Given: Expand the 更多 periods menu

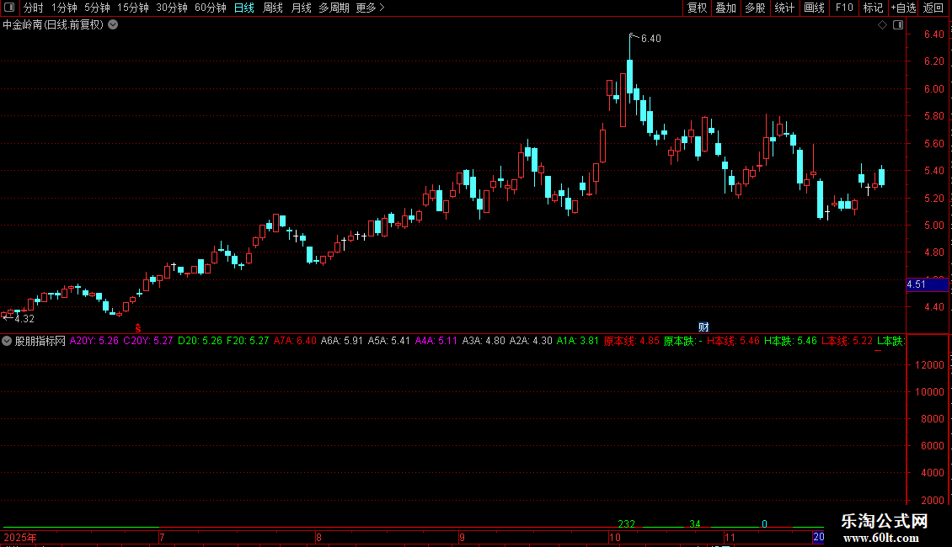Looking at the screenshot, I should pyautogui.click(x=371, y=8).
